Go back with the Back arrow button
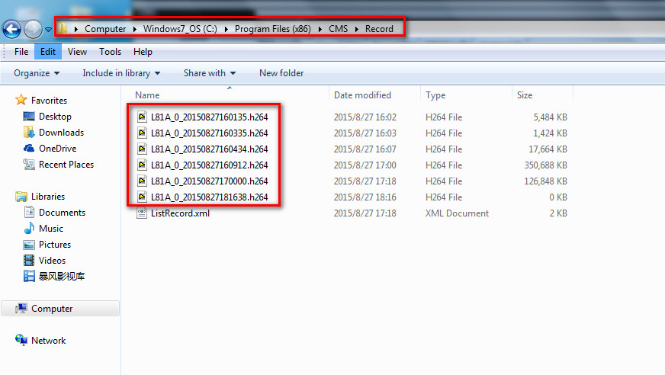The height and width of the screenshot is (375, 665). coord(11,29)
